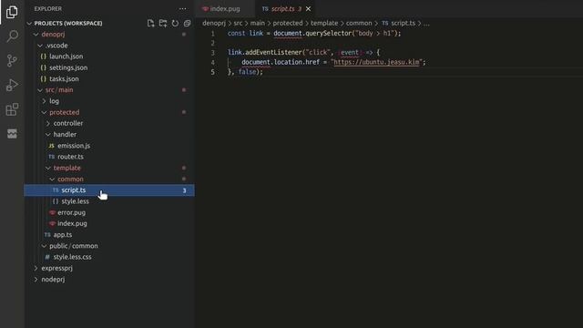This screenshot has width=583, height=328.
Task: Open the last activity bar icon below Extensions
Action: click(12, 134)
